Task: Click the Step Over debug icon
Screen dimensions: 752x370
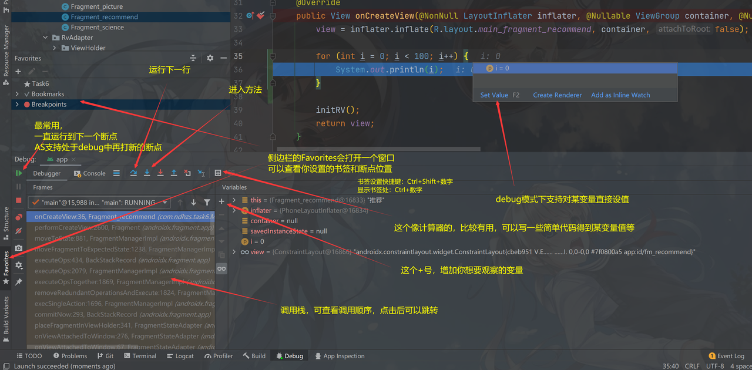Action: (x=133, y=173)
